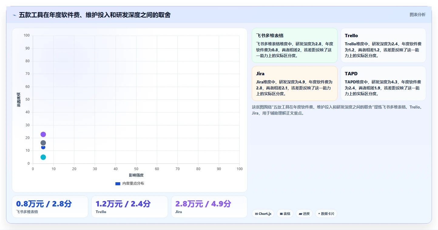
Task: Click the Jira card description text
Action: pyautogui.click(x=294, y=88)
